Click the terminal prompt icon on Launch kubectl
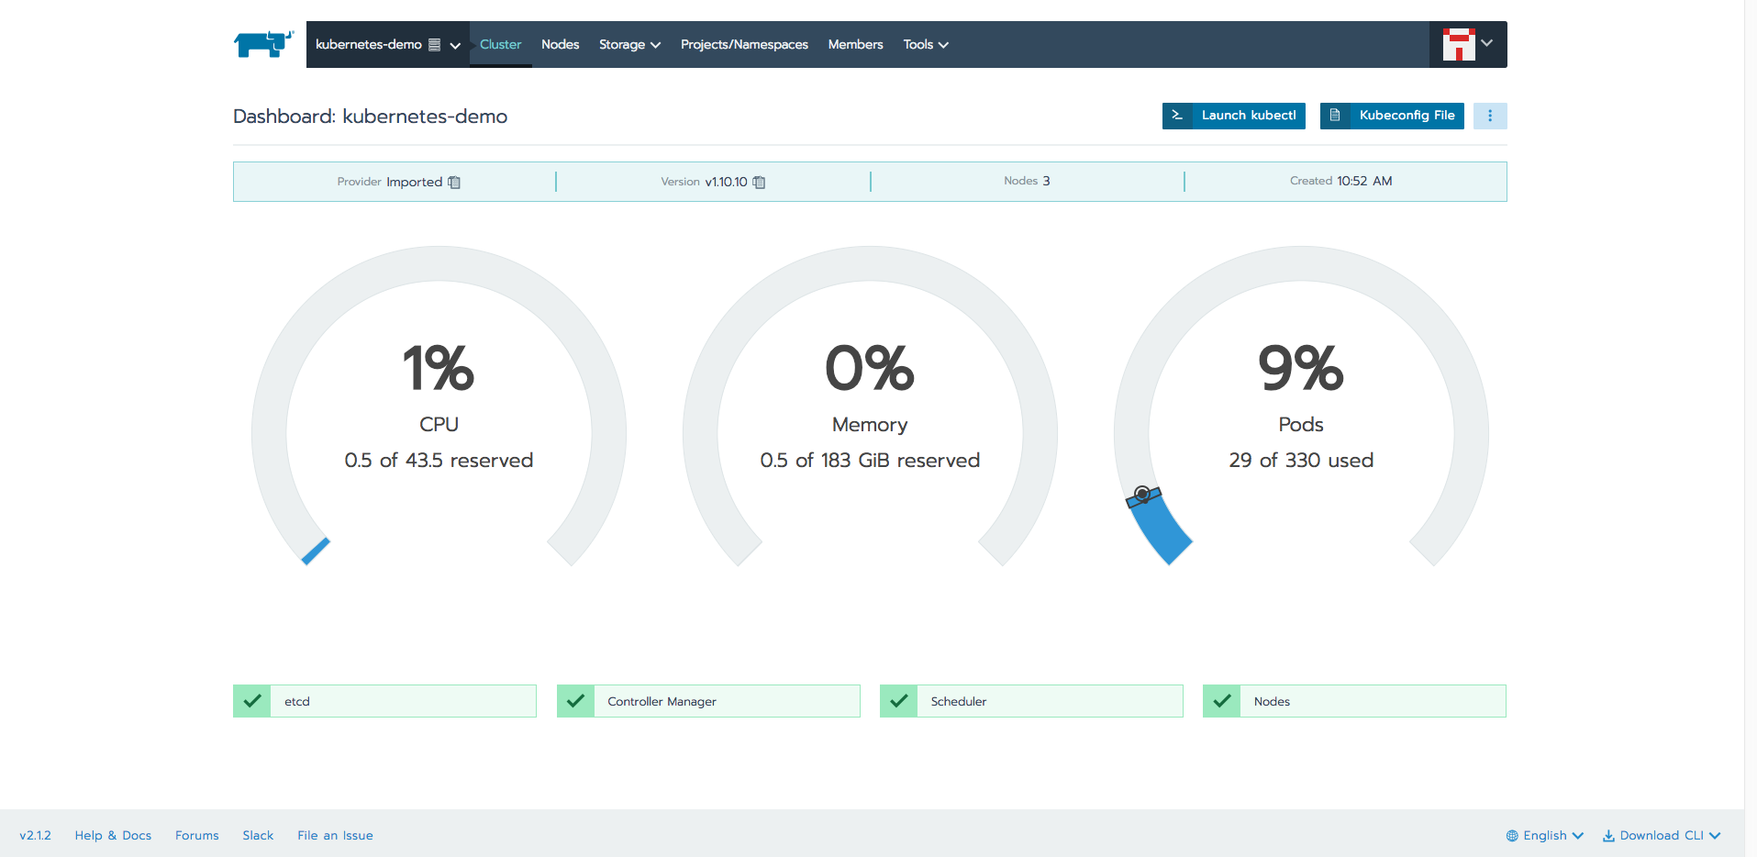Screen dimensions: 1757x857 (x=1177, y=116)
